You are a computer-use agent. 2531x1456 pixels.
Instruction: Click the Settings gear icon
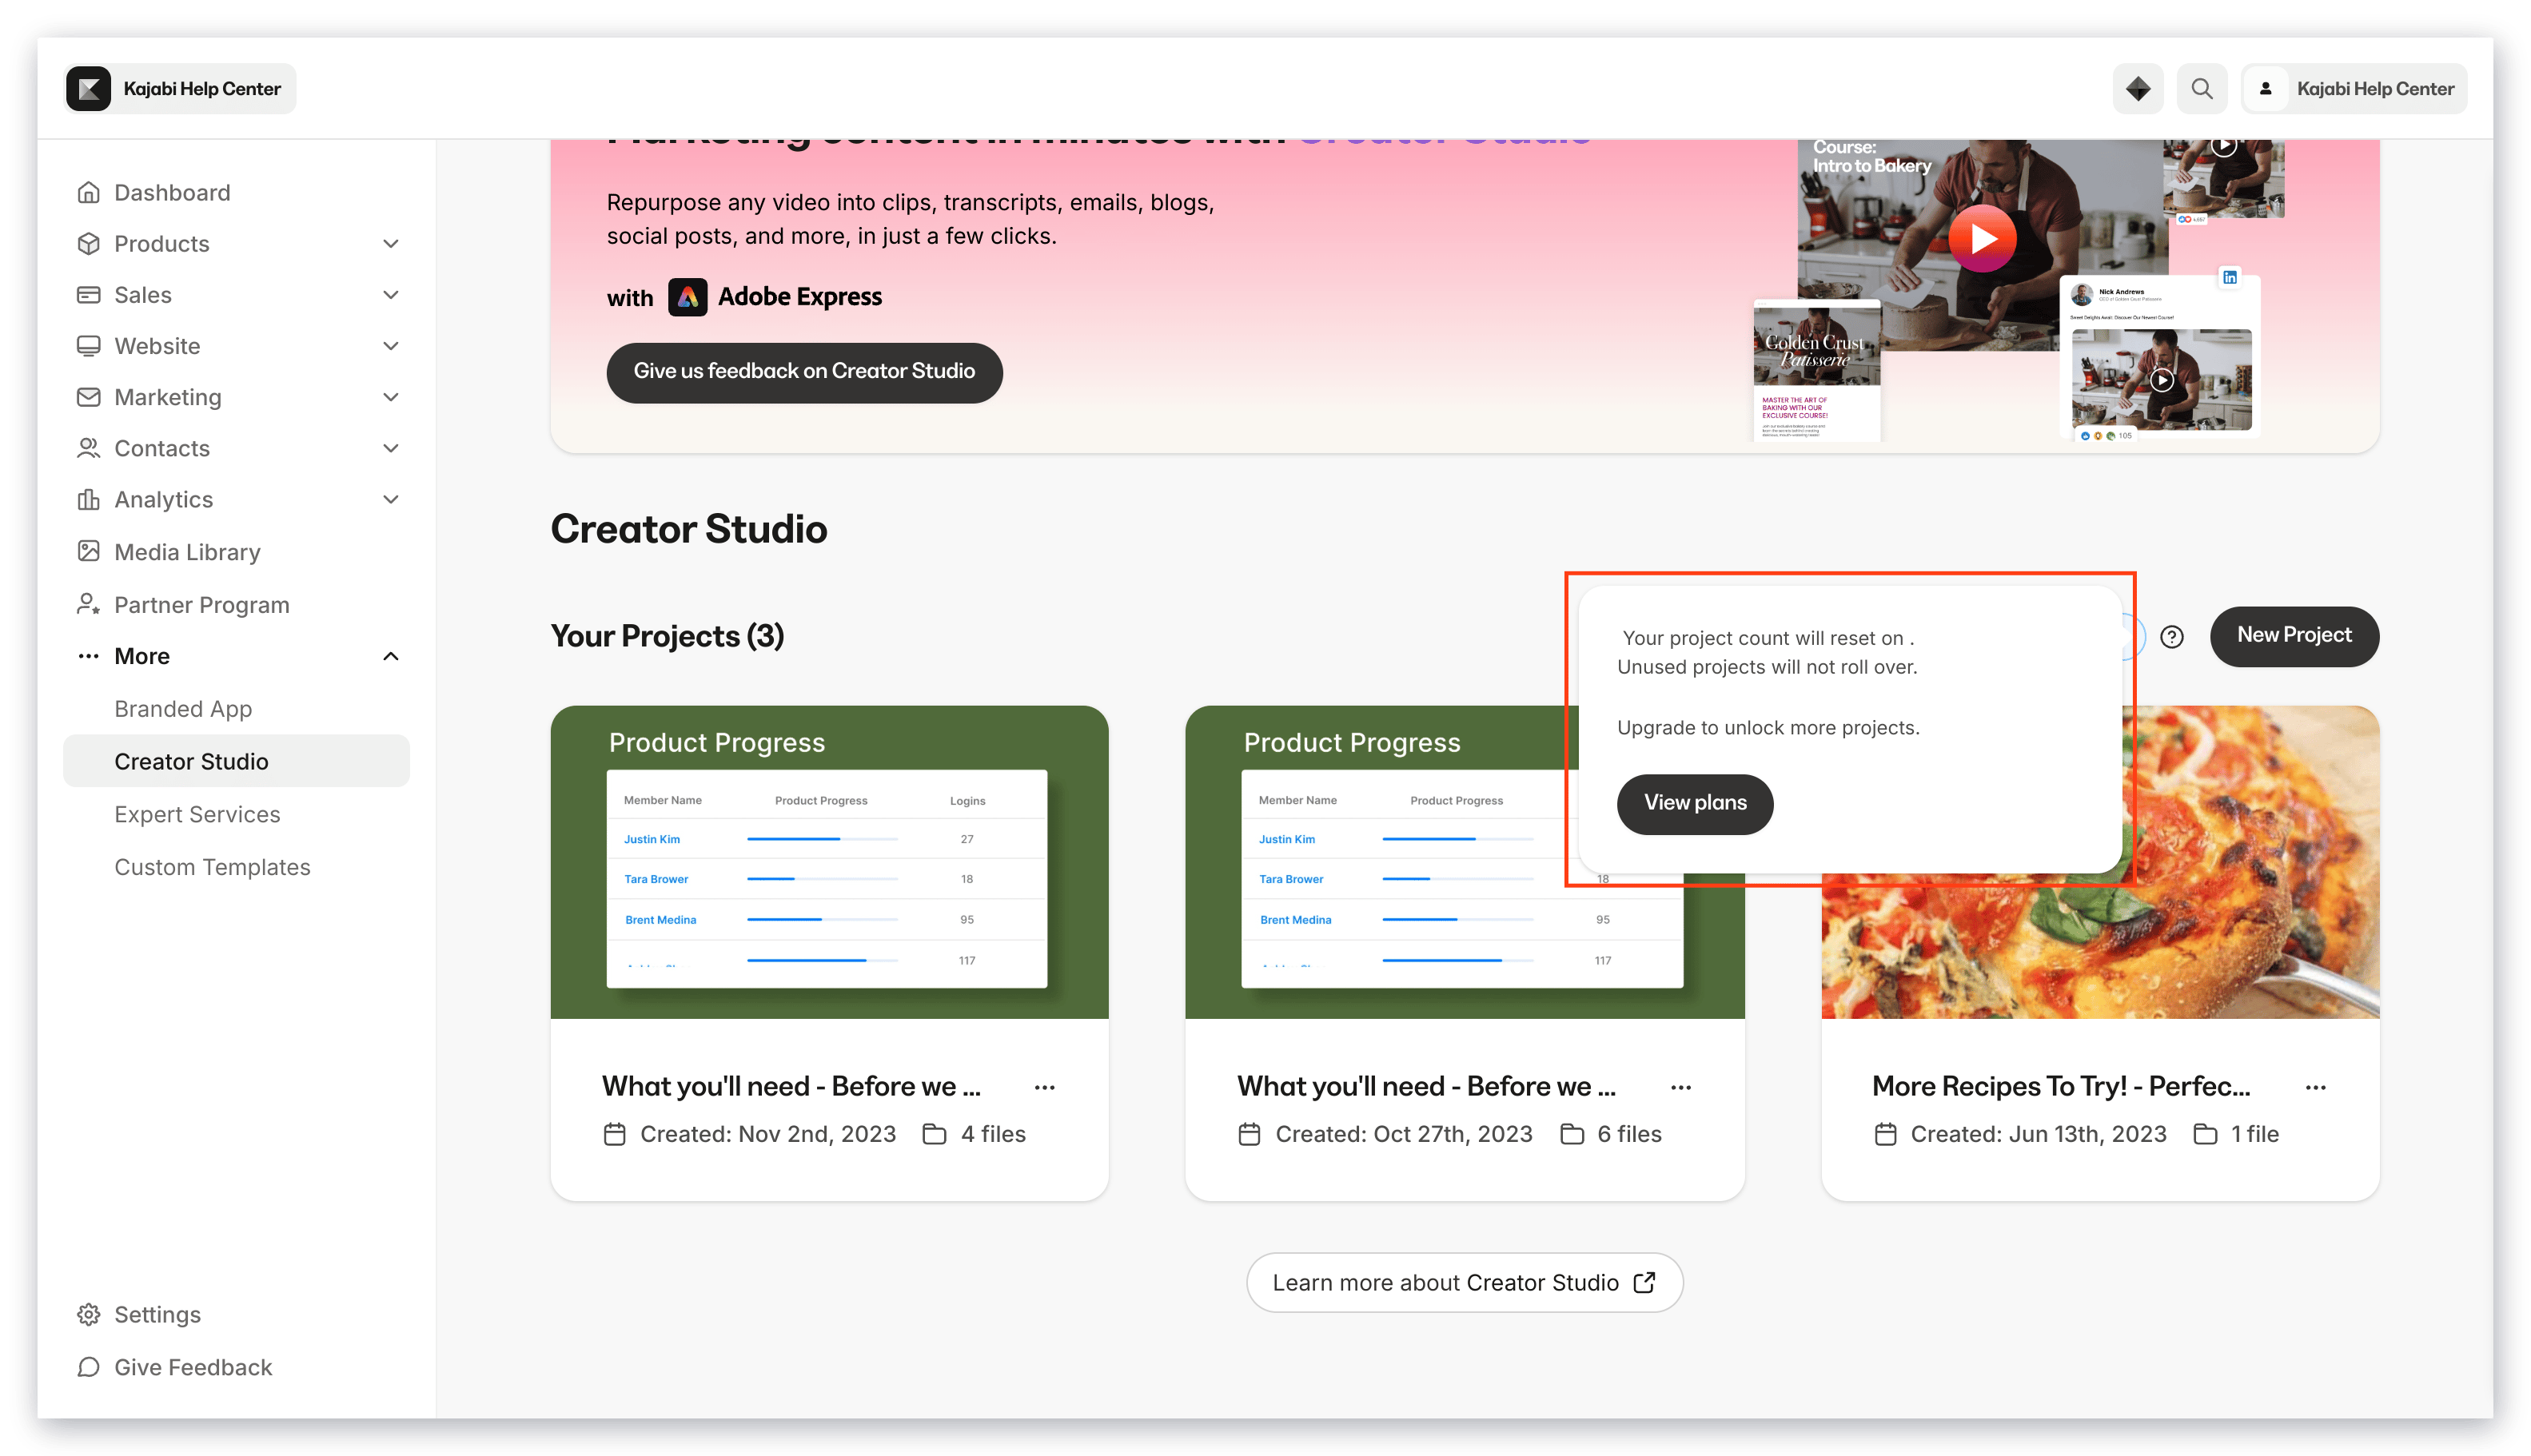click(x=89, y=1314)
